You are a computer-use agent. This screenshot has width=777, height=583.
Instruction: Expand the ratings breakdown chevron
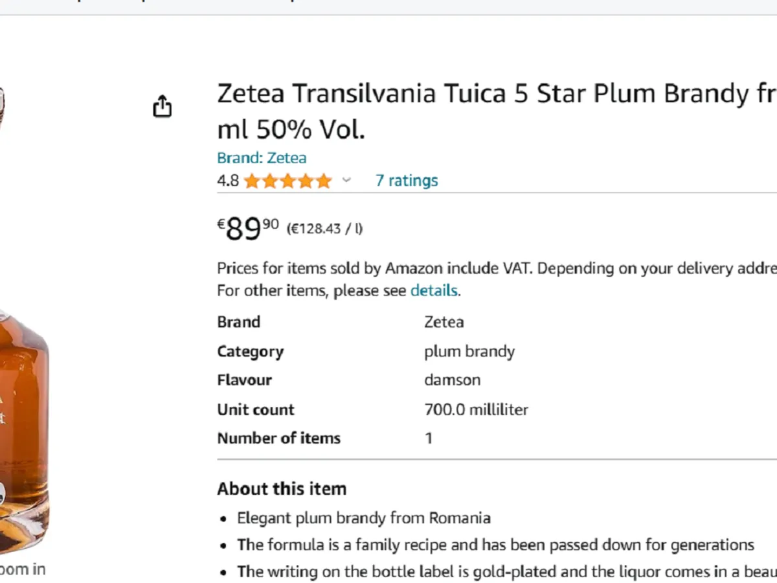click(x=346, y=180)
